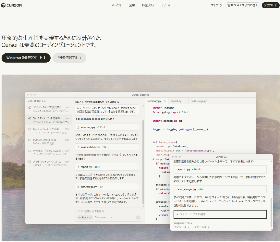Toggle check circle for PyTorch MNIST 実験
Image resolution: width=280 pixels, height=242 pixels.
[30, 140]
